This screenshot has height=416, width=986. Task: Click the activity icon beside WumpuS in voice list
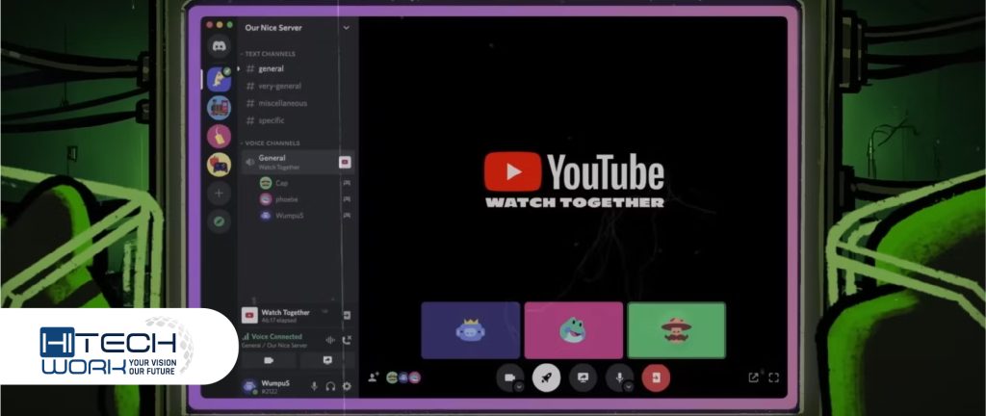click(x=347, y=215)
